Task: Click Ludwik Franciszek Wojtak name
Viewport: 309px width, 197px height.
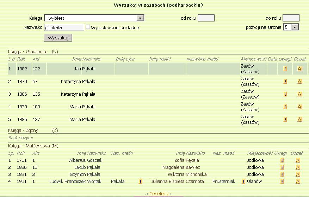Action: [75, 182]
